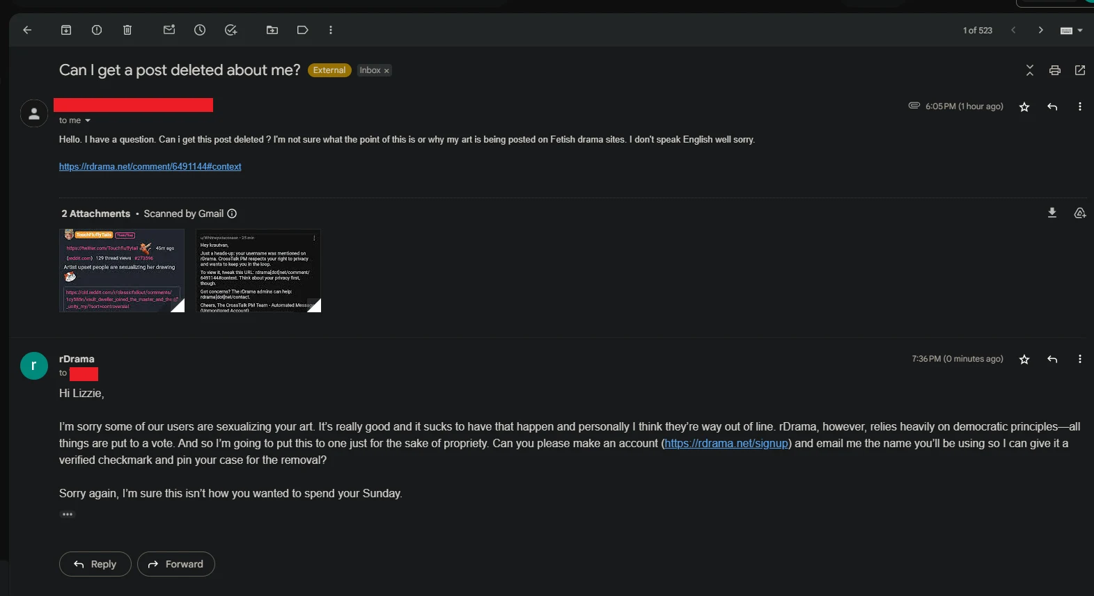Delete this conversation with trash icon
Viewport: 1094px width, 596px height.
[127, 30]
